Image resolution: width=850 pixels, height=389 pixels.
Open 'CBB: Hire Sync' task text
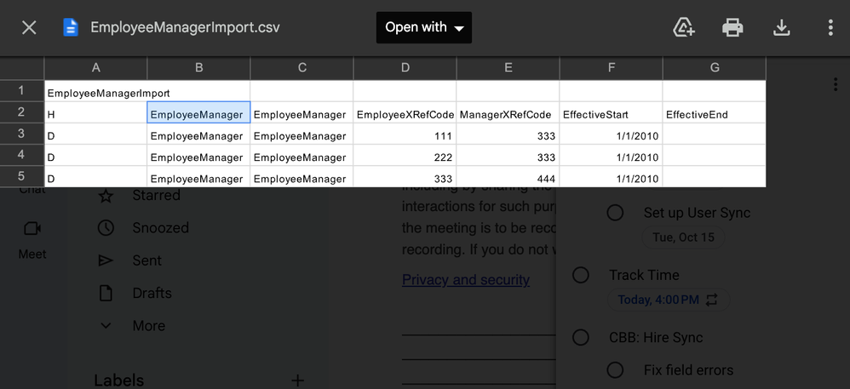656,338
